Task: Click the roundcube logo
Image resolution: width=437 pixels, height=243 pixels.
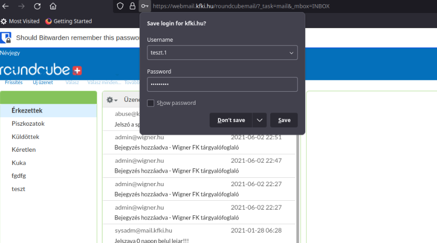Action: click(41, 69)
